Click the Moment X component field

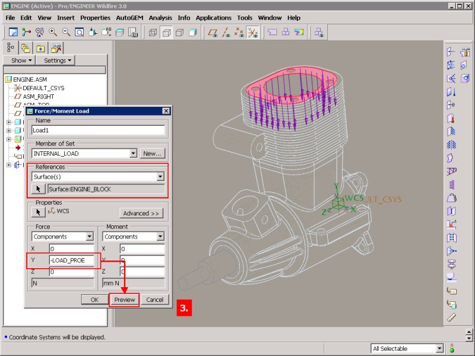(x=142, y=249)
